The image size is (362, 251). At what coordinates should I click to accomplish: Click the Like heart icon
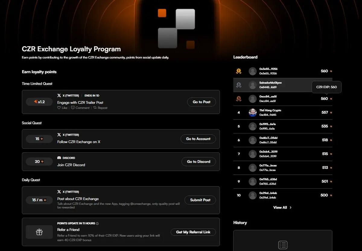point(59,108)
